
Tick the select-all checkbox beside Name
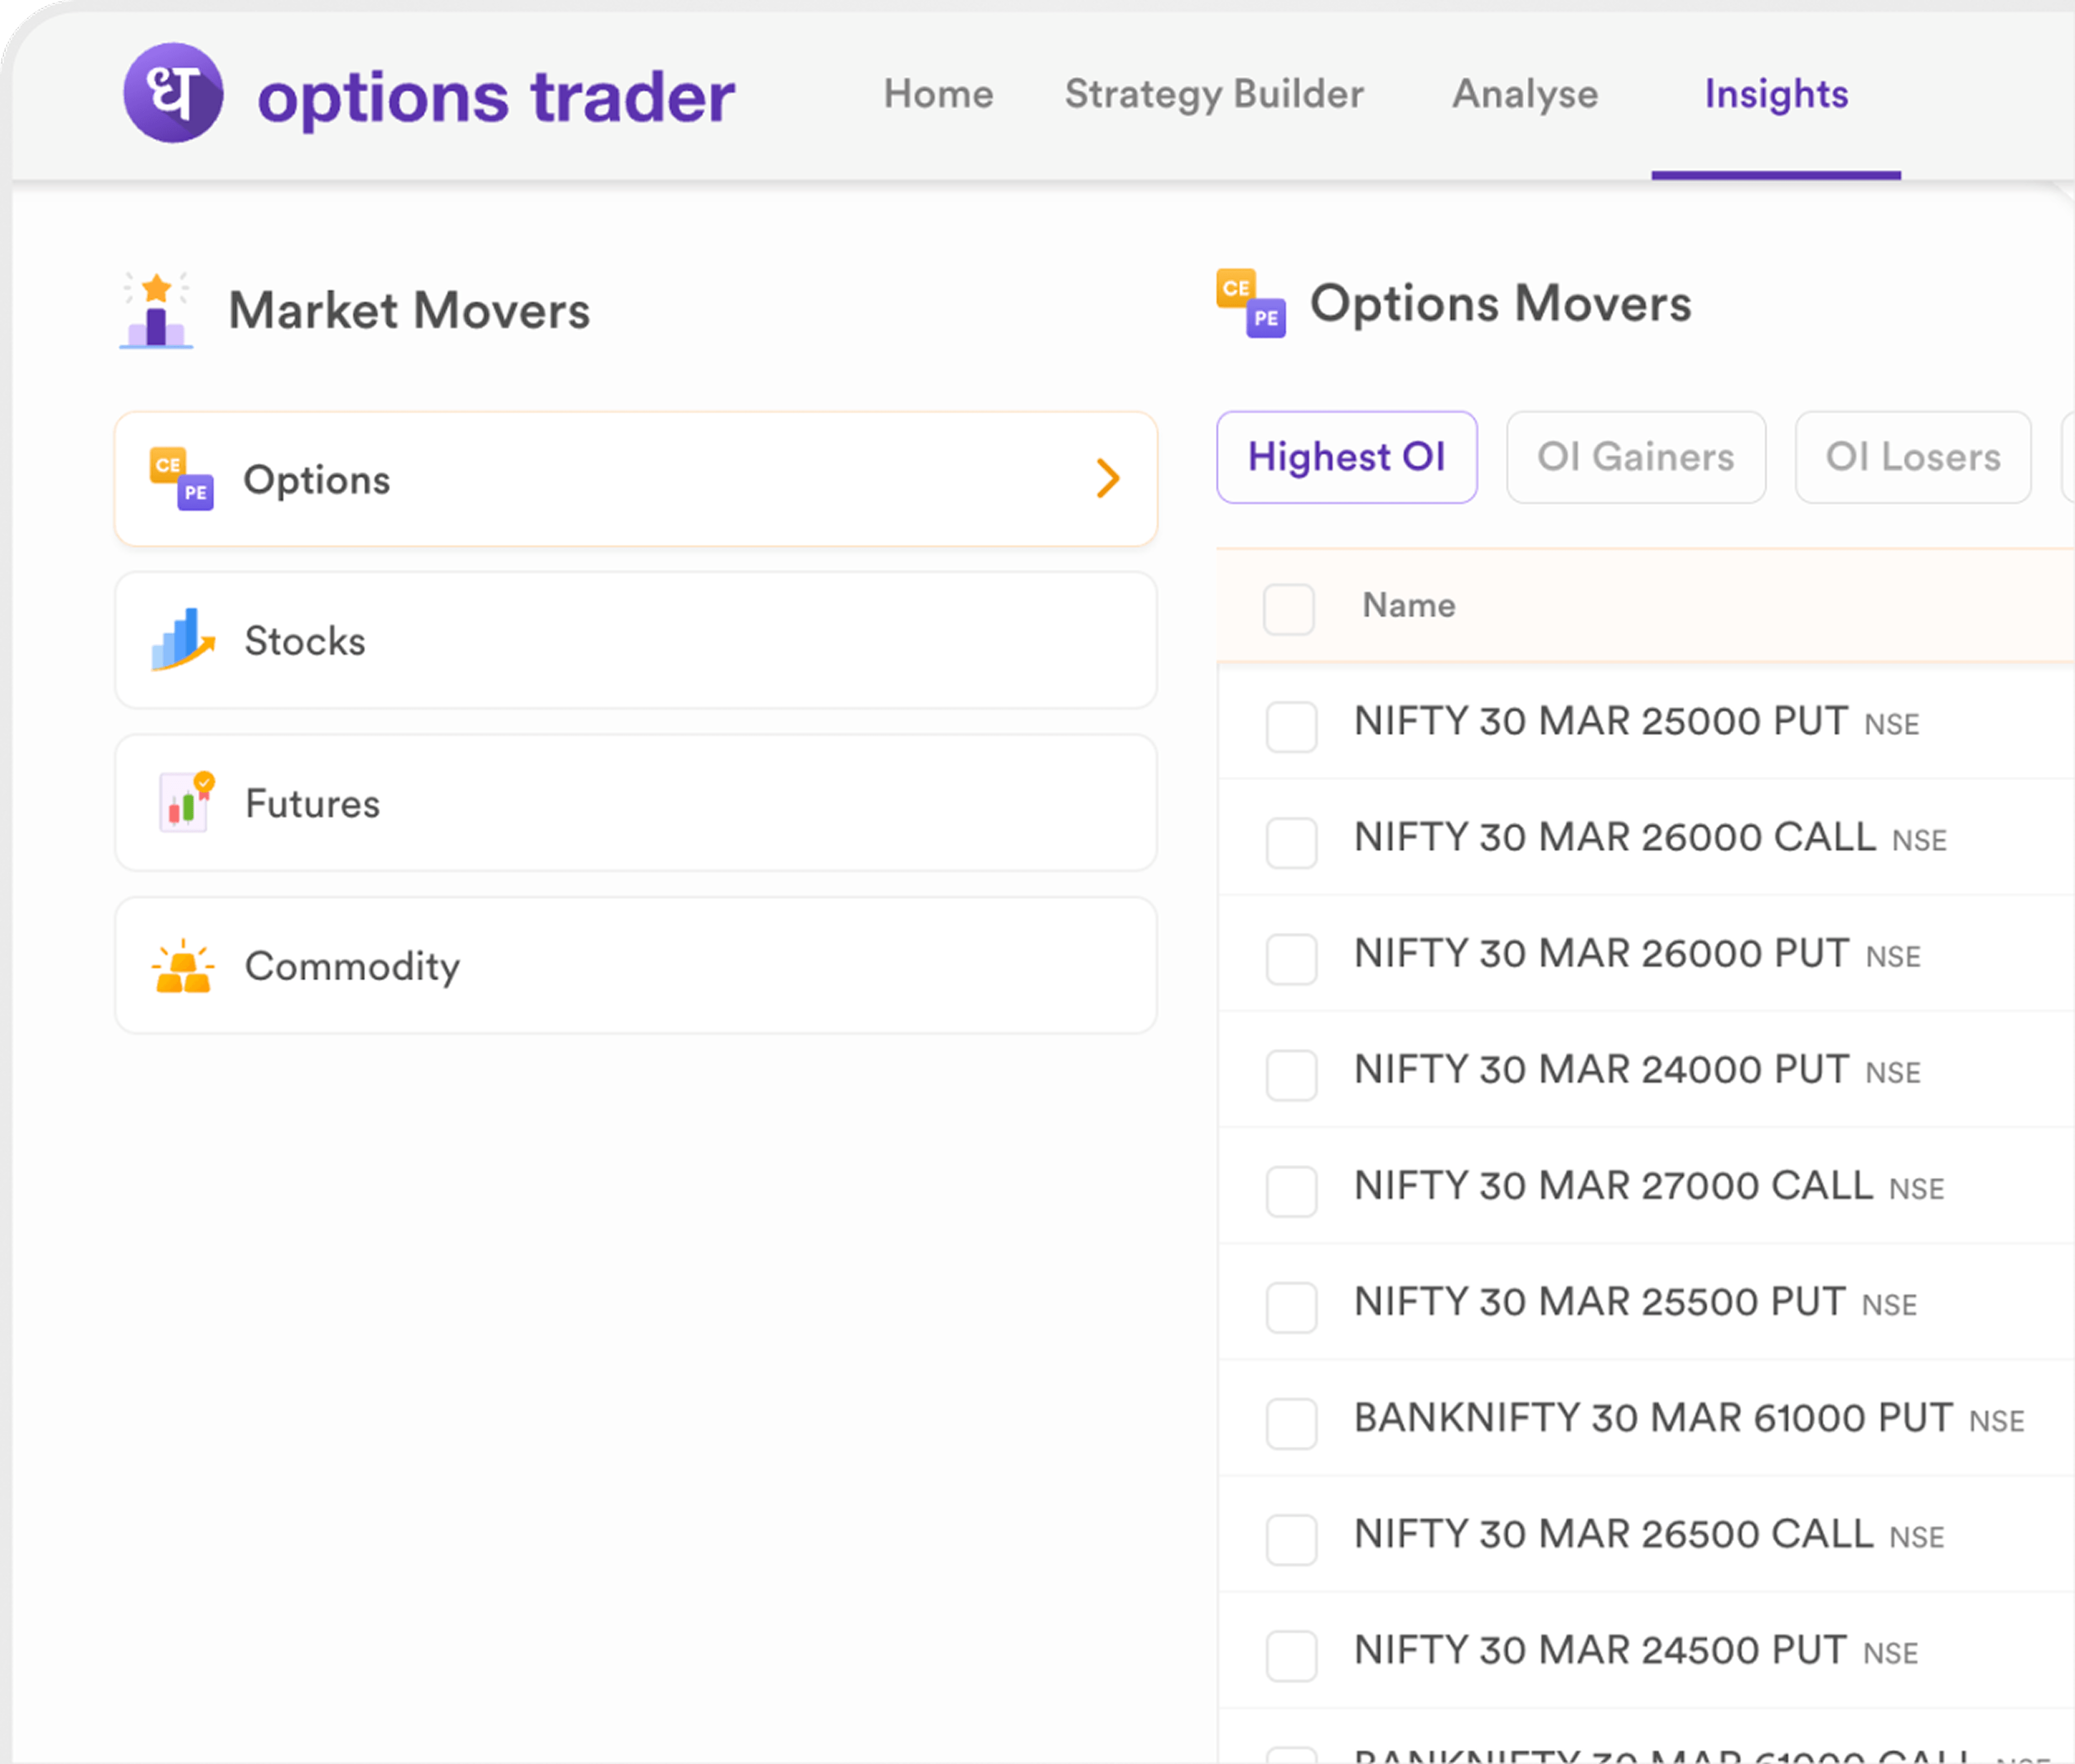1288,608
